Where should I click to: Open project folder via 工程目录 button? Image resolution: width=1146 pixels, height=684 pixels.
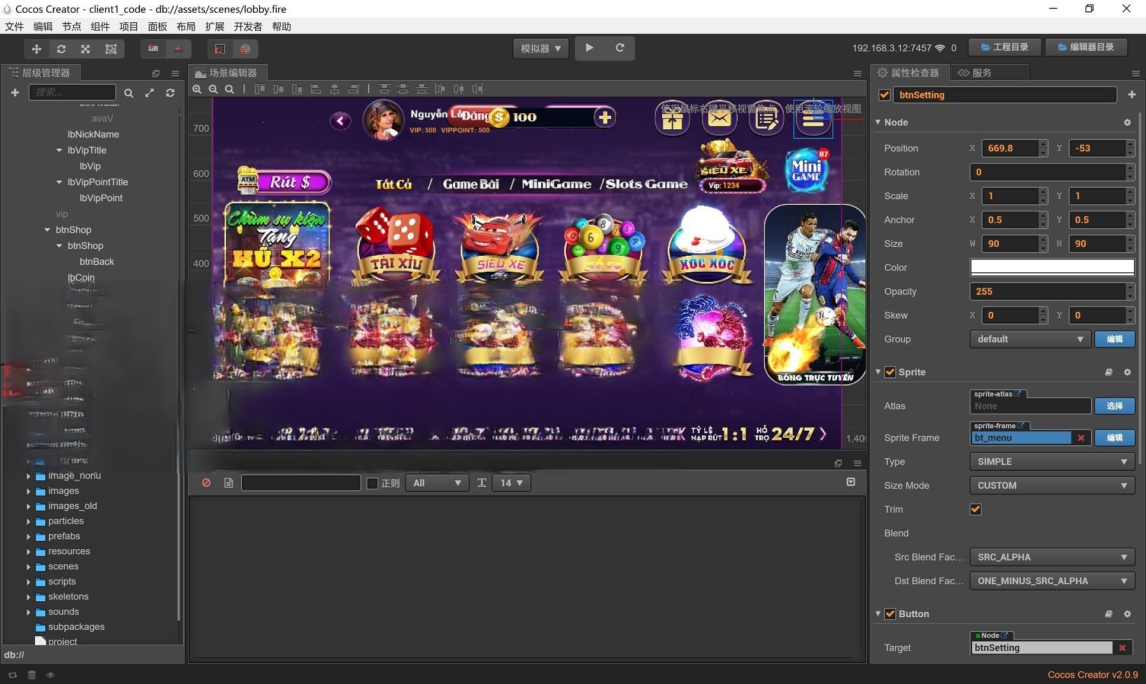(x=1005, y=47)
